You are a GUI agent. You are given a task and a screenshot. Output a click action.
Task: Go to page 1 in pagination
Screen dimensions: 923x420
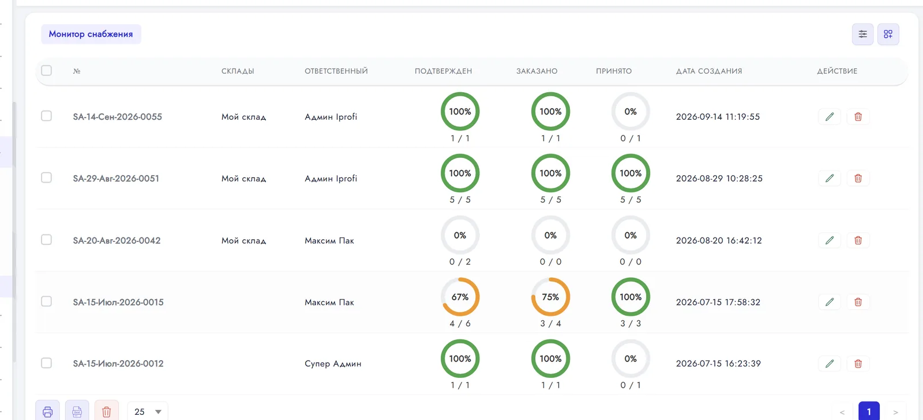[x=869, y=411]
